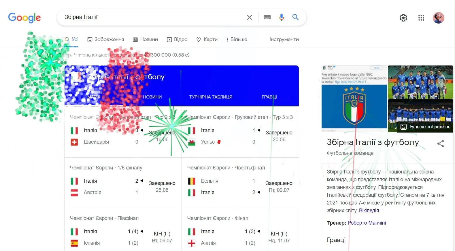Click the England flag icon
Screen dimensions: 455x251
click(192, 243)
